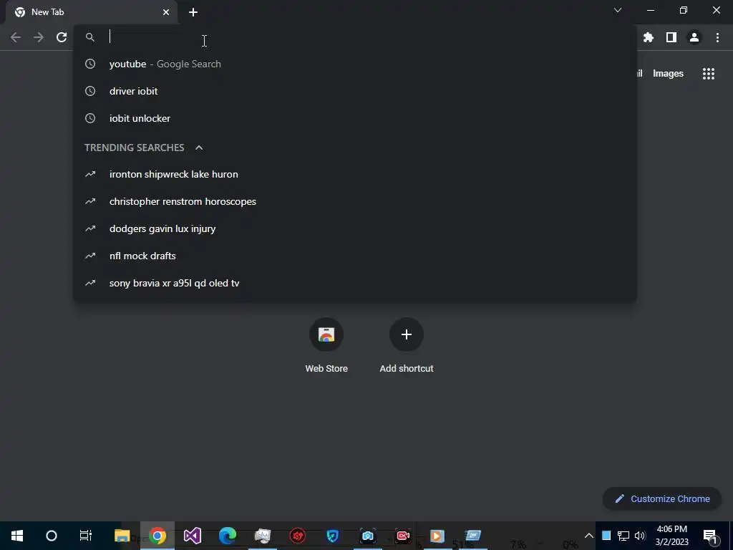
Task: Choose 'sony bravia xr a95l qd oled tv'
Action: (x=355, y=283)
